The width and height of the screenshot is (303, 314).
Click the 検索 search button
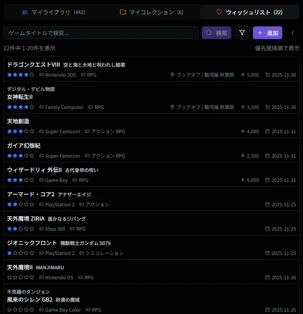click(217, 33)
